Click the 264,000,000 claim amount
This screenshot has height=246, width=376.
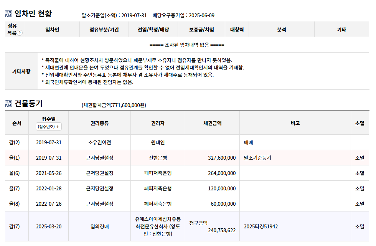222,173
